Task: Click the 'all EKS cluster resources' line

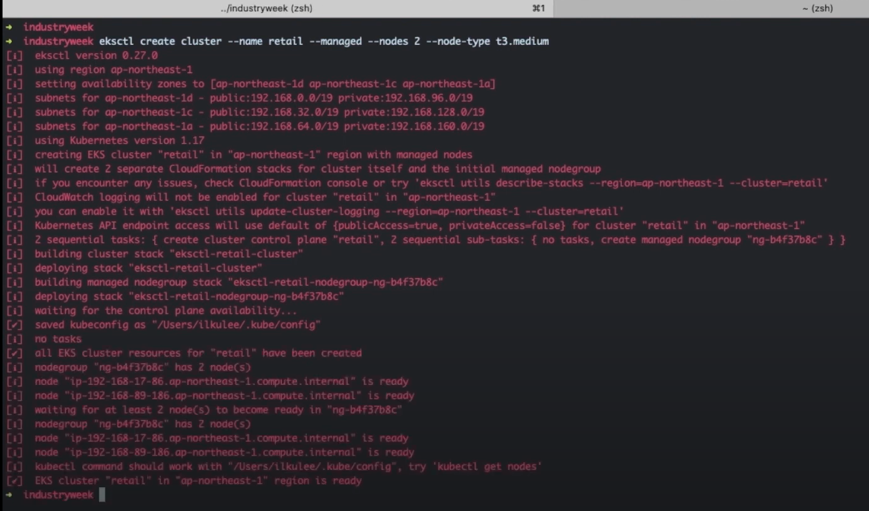Action: pos(183,353)
